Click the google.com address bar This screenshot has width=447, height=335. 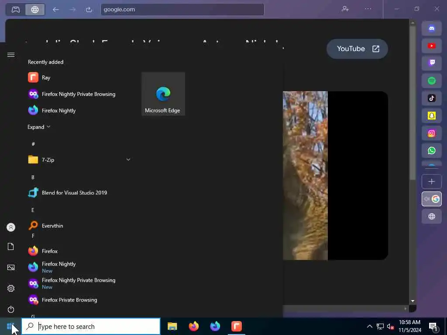[x=182, y=10]
